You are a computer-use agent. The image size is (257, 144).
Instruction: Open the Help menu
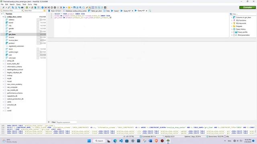pos(35,4)
